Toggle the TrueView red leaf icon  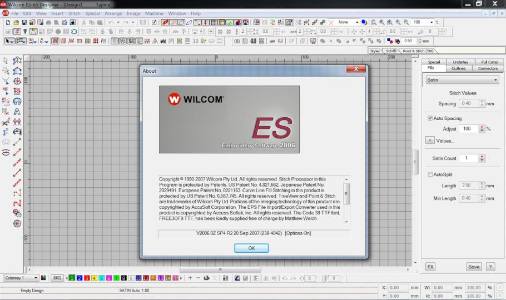coord(165,22)
